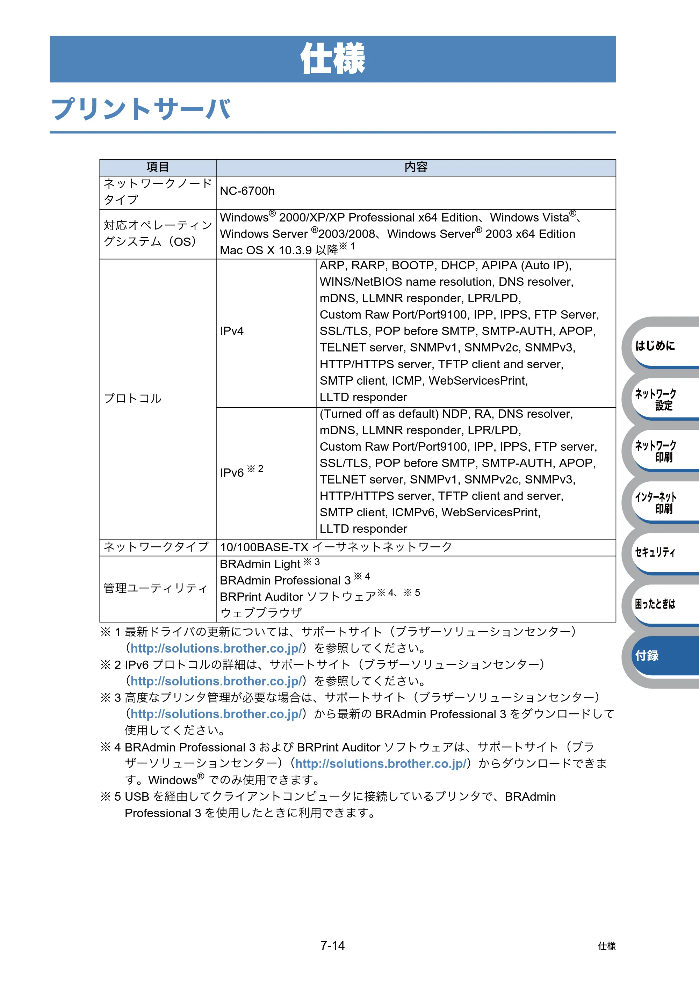This screenshot has height=989, width=699.
Task: Open the はじめに side tab
Action: point(664,346)
